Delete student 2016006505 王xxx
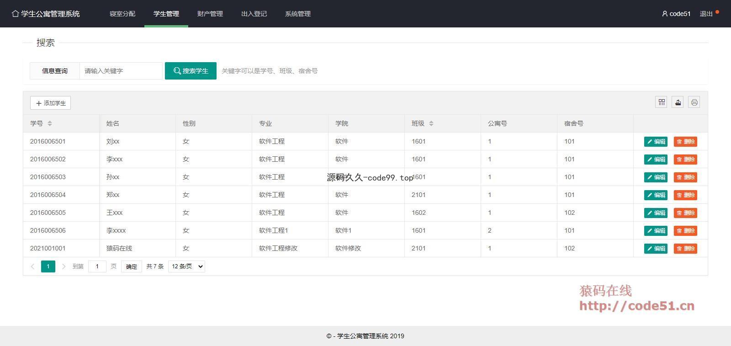The width and height of the screenshot is (731, 346). (685, 213)
